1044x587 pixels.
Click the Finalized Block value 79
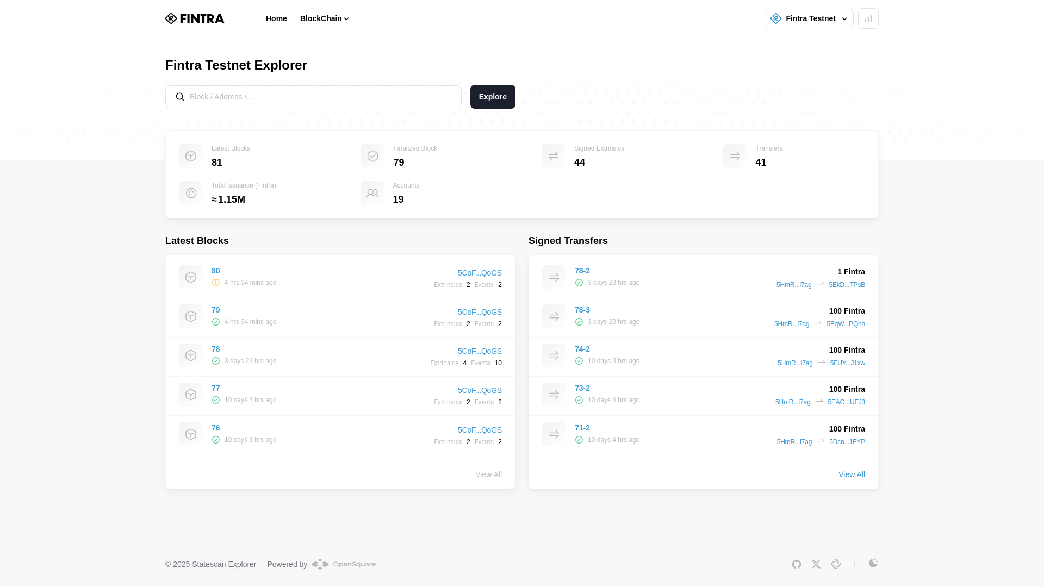tap(399, 163)
